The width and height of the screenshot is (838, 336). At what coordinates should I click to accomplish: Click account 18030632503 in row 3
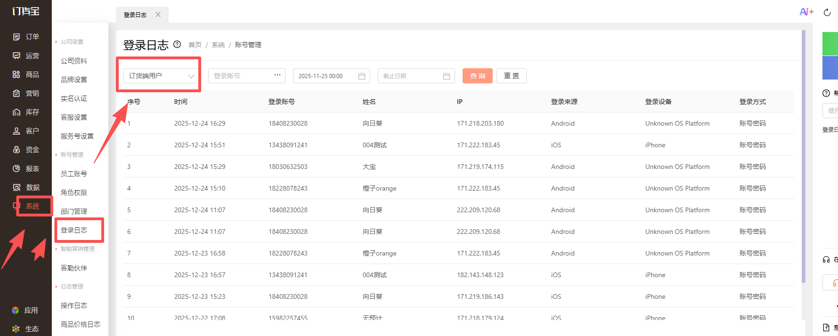(288, 167)
